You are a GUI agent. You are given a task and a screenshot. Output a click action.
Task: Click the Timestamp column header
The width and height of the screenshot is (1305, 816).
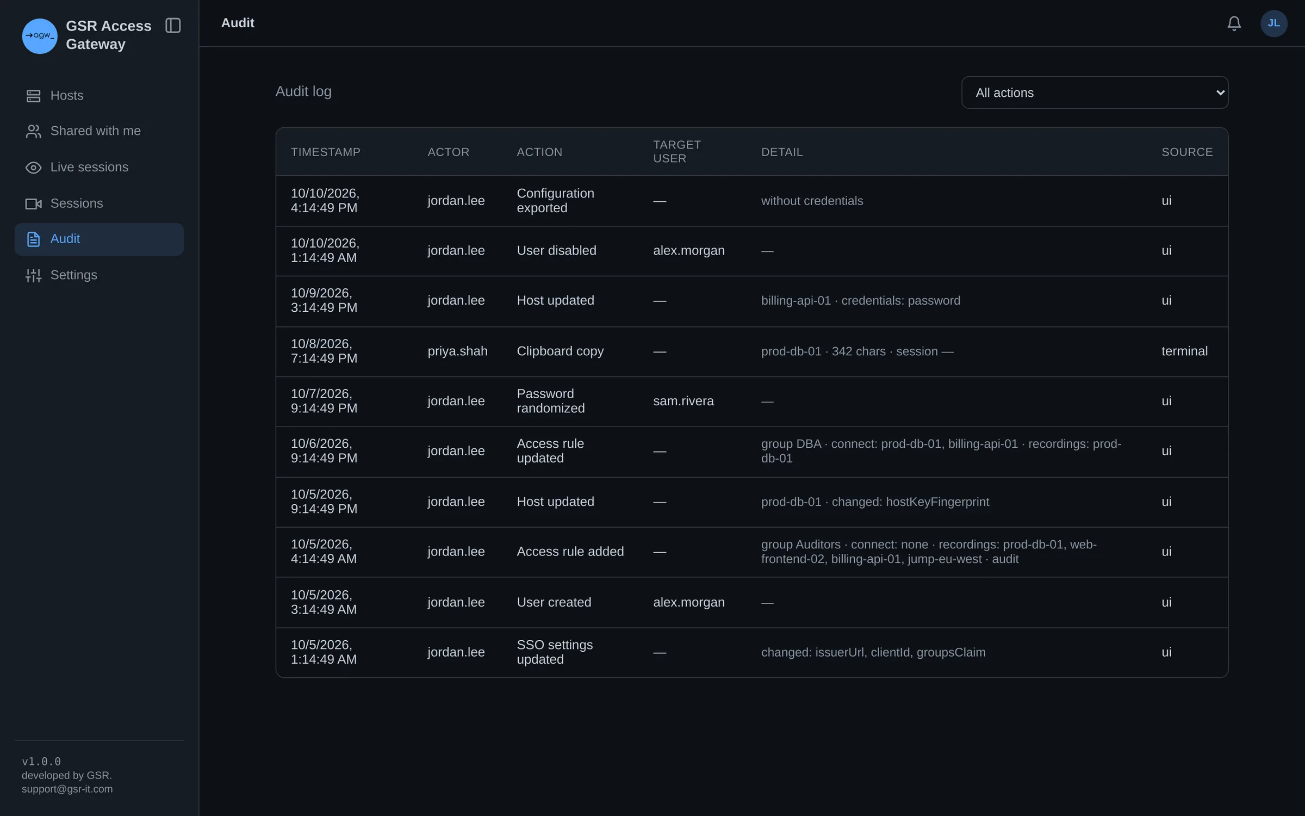pos(325,152)
